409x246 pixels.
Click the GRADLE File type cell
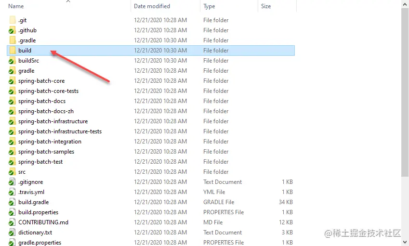219,202
